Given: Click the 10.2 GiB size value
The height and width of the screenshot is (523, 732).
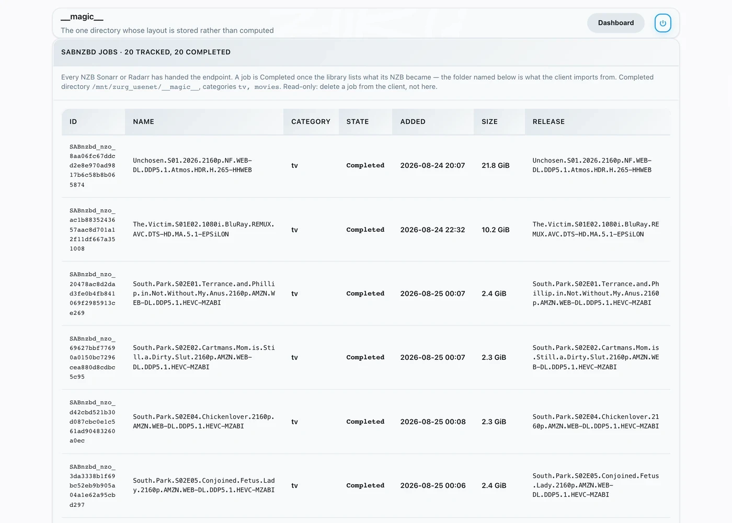Looking at the screenshot, I should click(496, 230).
